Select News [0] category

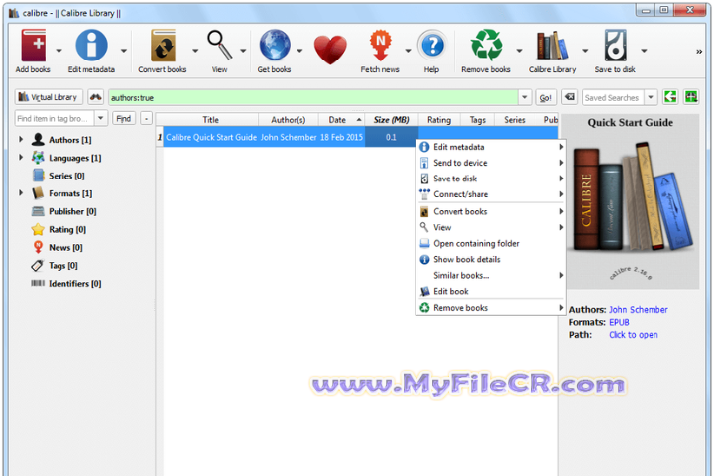point(65,247)
